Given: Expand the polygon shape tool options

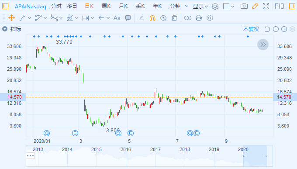Looking at the screenshot, I should click(x=45, y=18).
